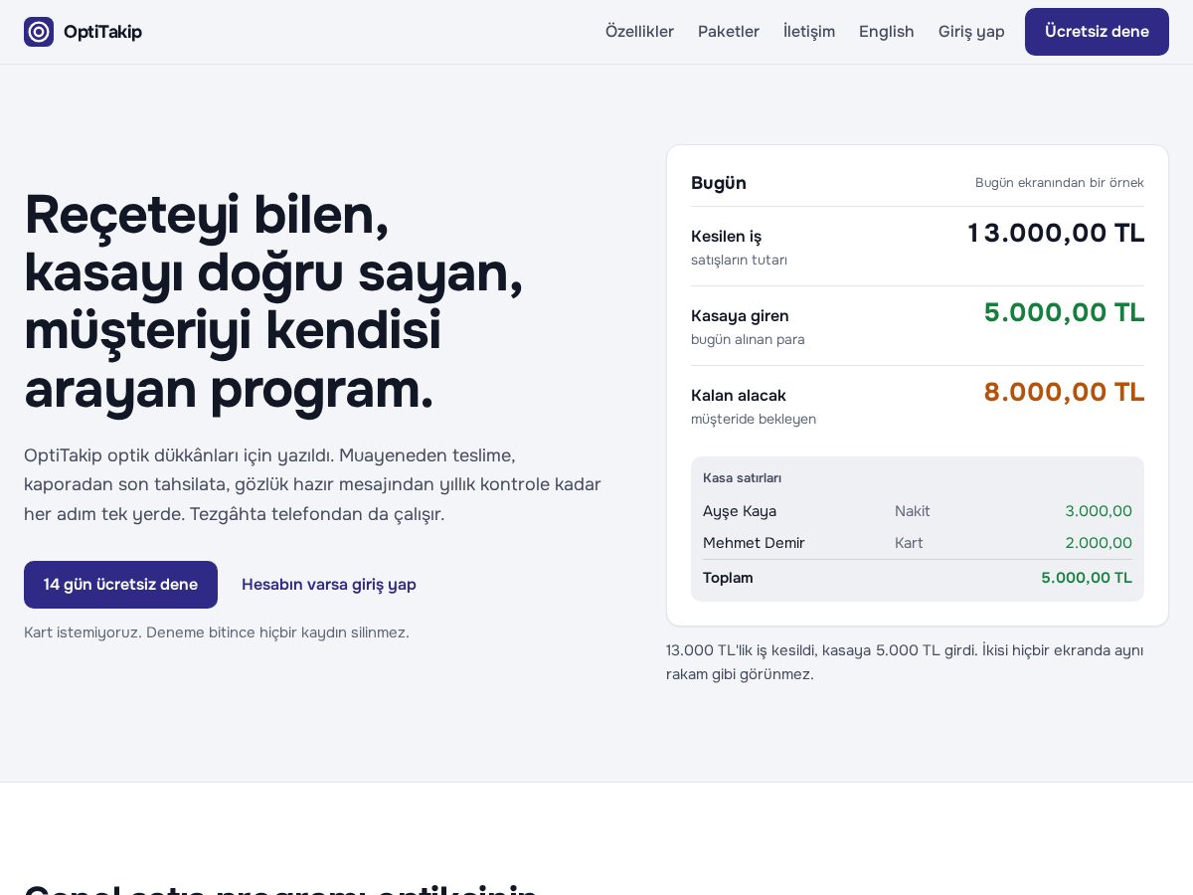Click the green 5.000,00 TL large amount
This screenshot has height=895, width=1193.
coord(1064,312)
